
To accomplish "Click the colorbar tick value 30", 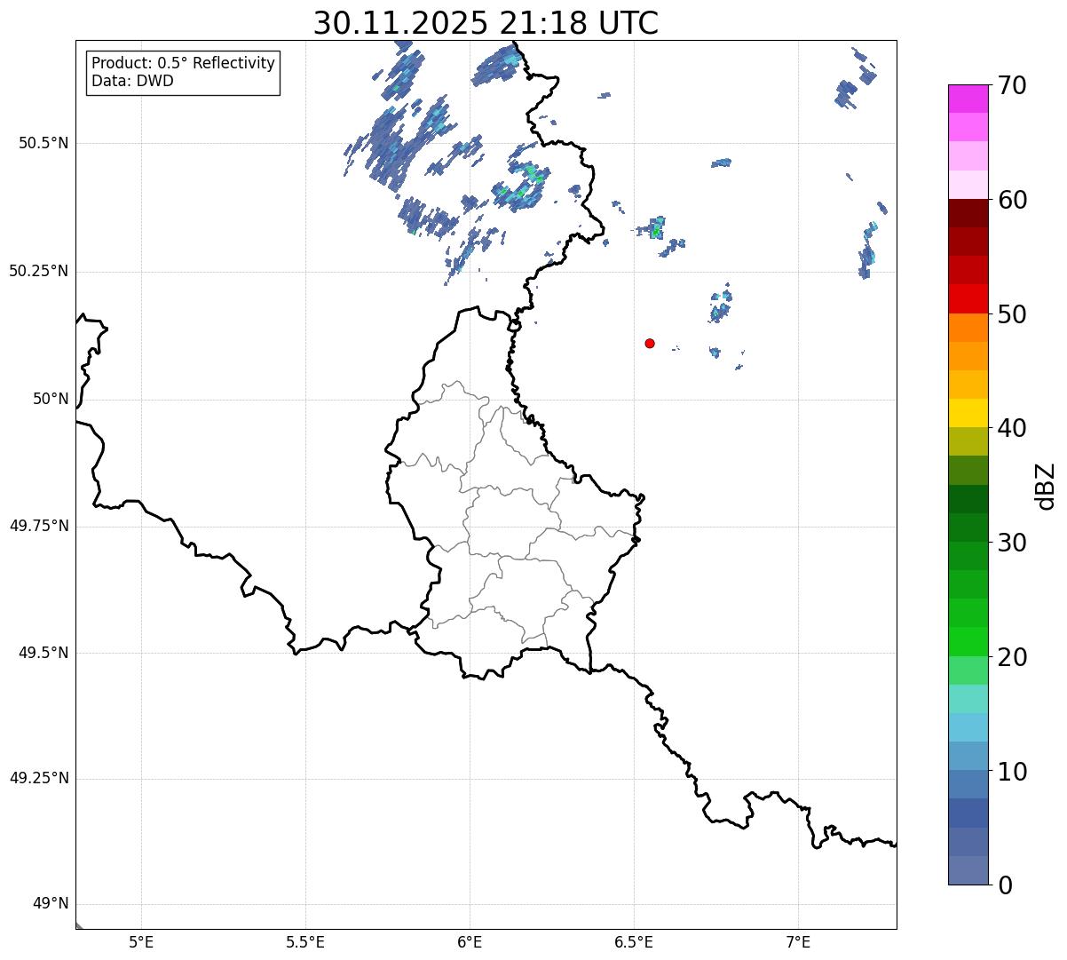I will click(1012, 542).
